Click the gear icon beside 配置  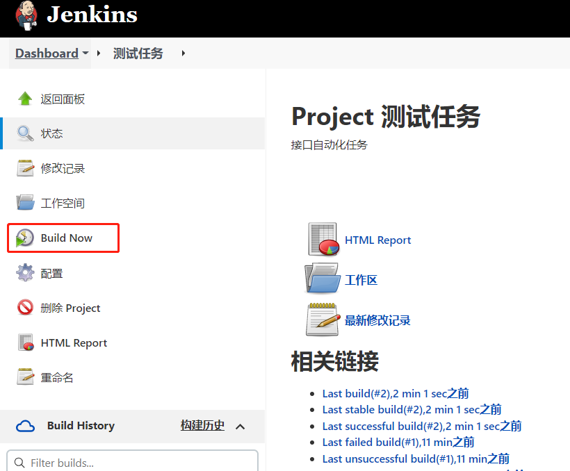[x=25, y=272]
